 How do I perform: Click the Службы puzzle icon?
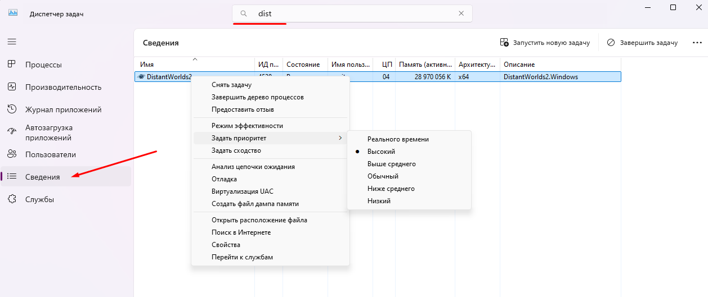click(x=12, y=199)
